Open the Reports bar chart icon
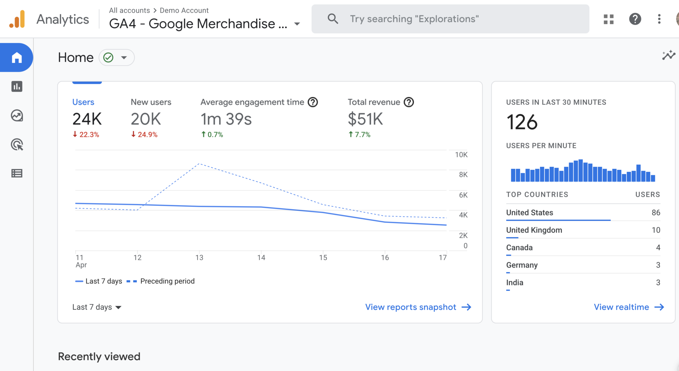Image resolution: width=679 pixels, height=371 pixels. click(x=17, y=87)
